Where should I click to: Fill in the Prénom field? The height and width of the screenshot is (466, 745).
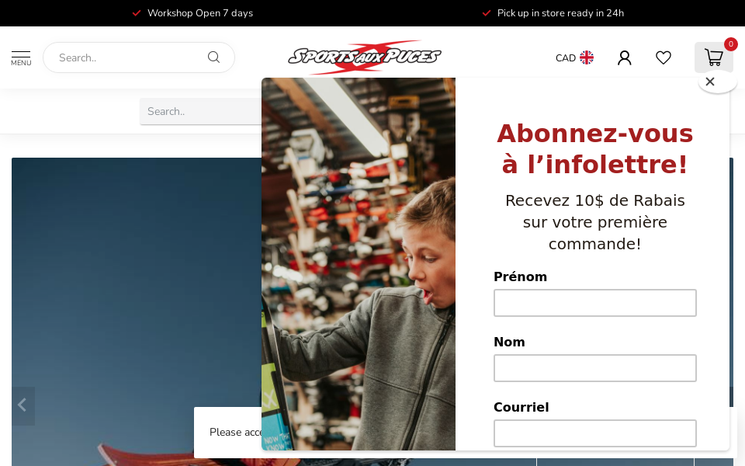pyautogui.click(x=595, y=303)
